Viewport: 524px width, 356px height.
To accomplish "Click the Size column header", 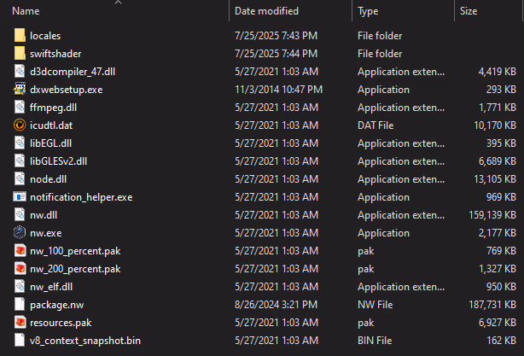I will [469, 12].
